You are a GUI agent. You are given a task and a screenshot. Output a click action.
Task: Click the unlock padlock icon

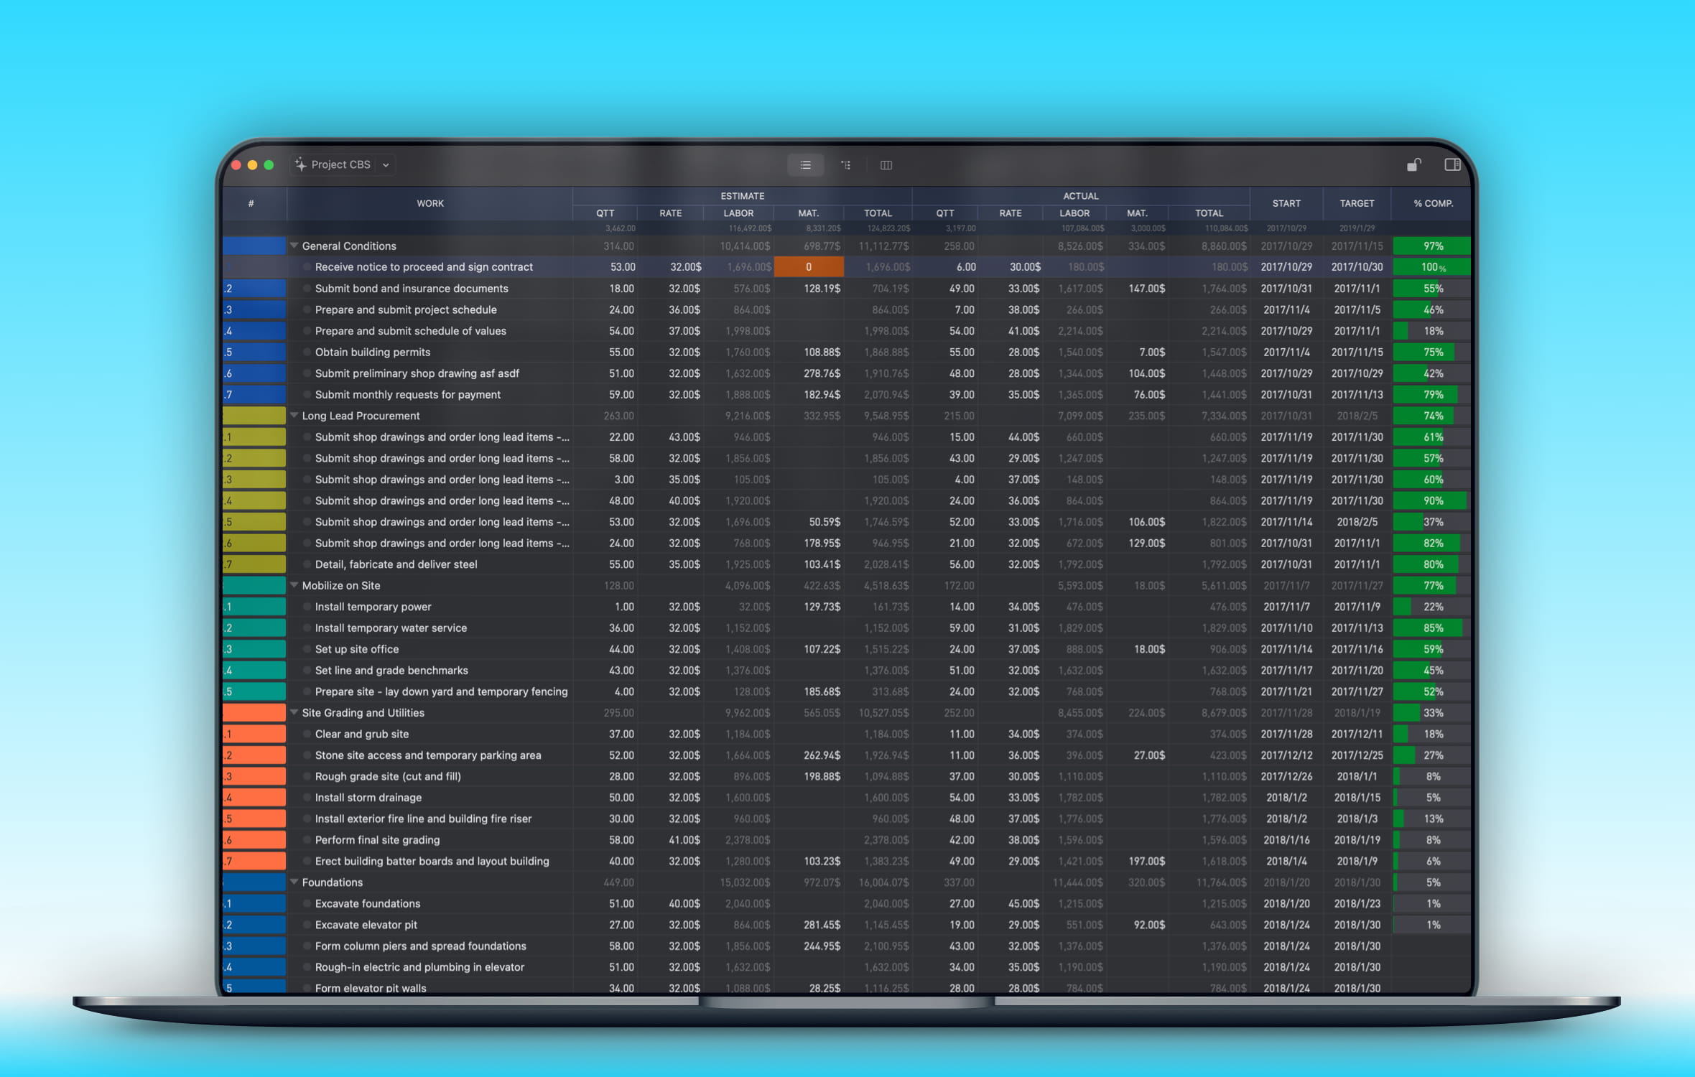(x=1413, y=165)
